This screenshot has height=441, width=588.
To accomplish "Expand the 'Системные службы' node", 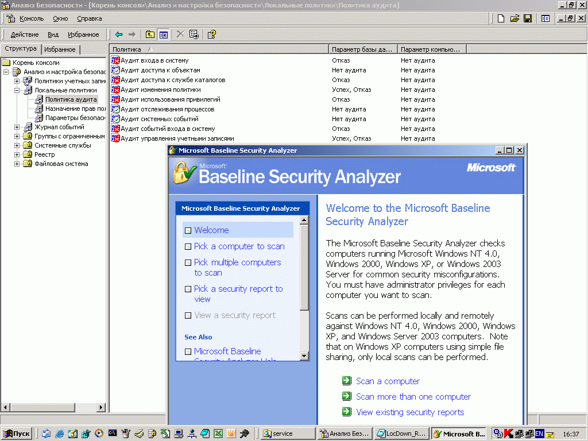I will (x=17, y=145).
